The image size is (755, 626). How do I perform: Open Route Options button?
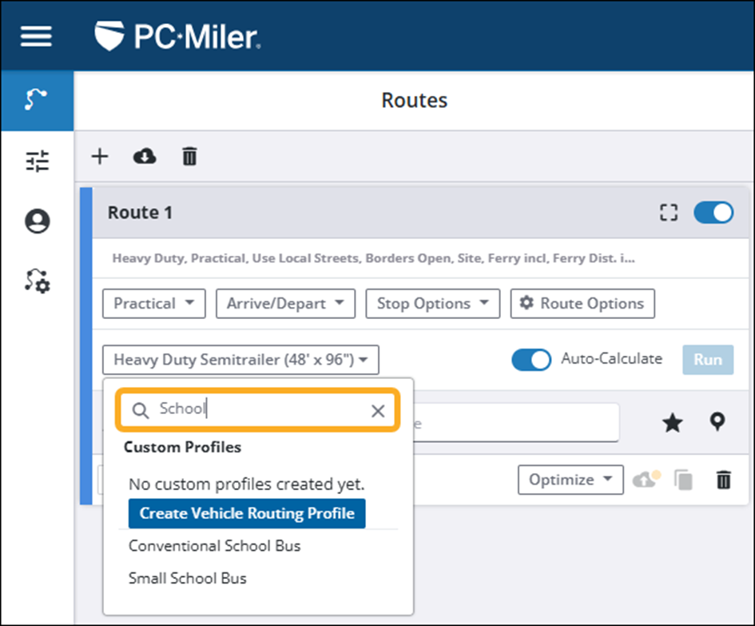582,304
